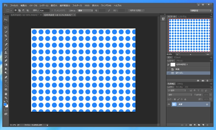The height and width of the screenshot is (130, 216).
Task: Select the Crop tool
Action: [x=6, y=36]
